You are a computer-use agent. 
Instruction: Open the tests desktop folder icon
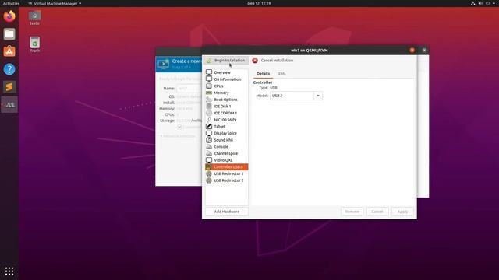coord(34,18)
